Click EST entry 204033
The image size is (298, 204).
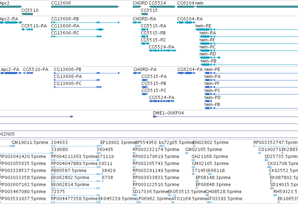pyautogui.click(x=59, y=143)
